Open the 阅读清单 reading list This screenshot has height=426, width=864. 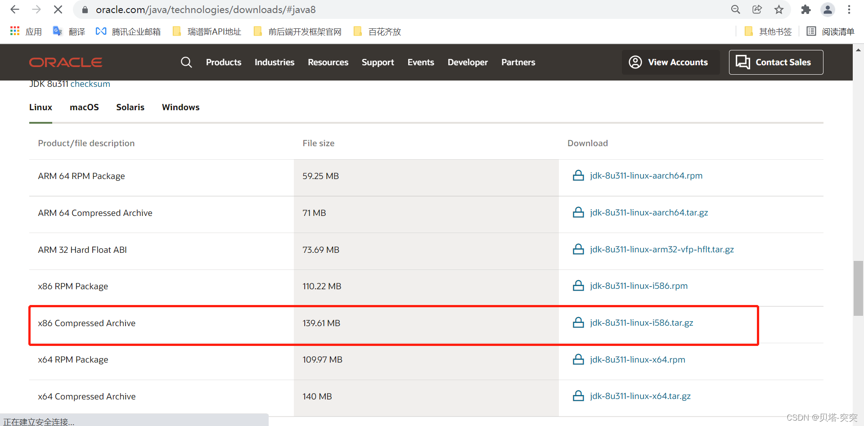830,31
